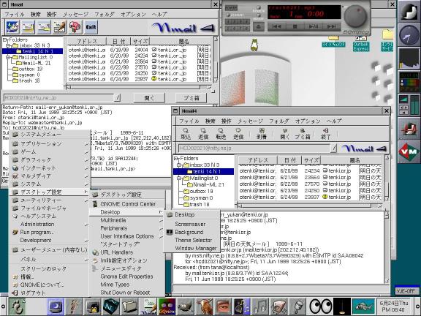The width and height of the screenshot is (421, 316).
Task: Click the 開く button in background Nmail window
Action: [149, 98]
